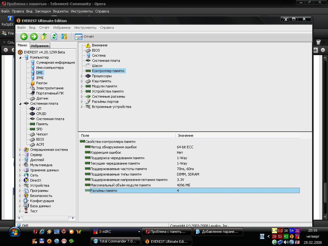Viewport: 328px width, 246px height.
Task: Click the Up level toolbar icon
Action: 44,37
